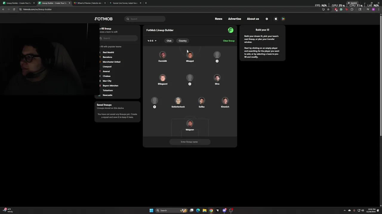Pre-fill lineup with Arsenal
This screenshot has width=382, height=214.
point(106,71)
